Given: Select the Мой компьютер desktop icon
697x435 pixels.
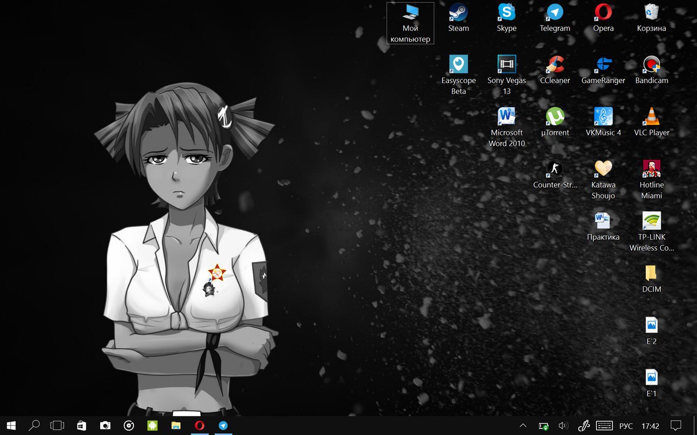Looking at the screenshot, I should 410,23.
